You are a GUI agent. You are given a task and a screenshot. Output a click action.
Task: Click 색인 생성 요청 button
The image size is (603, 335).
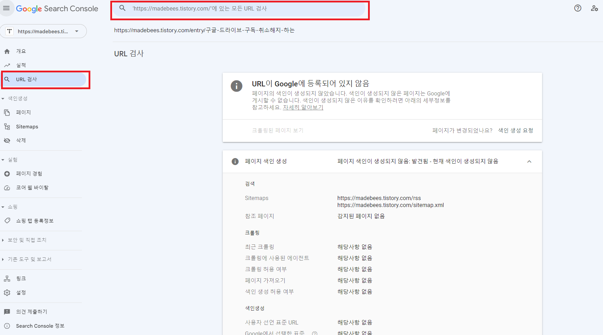(515, 130)
